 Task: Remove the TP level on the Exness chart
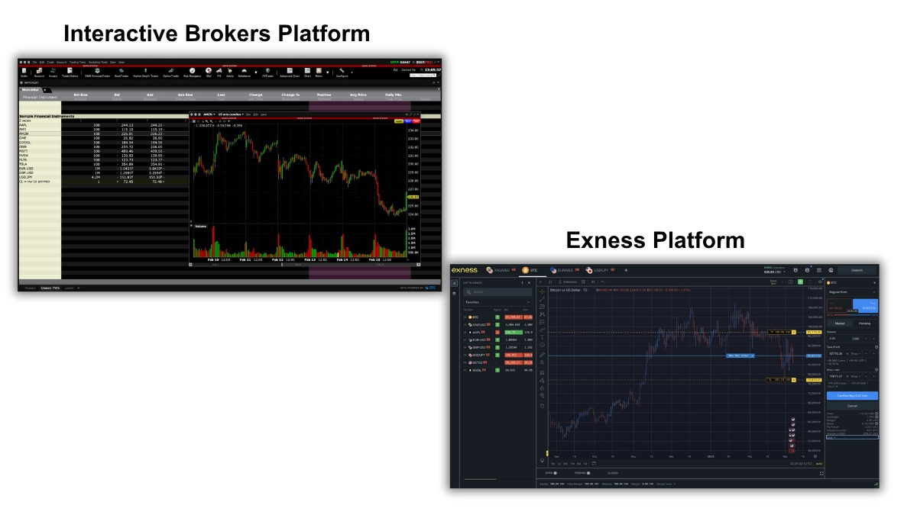tap(794, 332)
